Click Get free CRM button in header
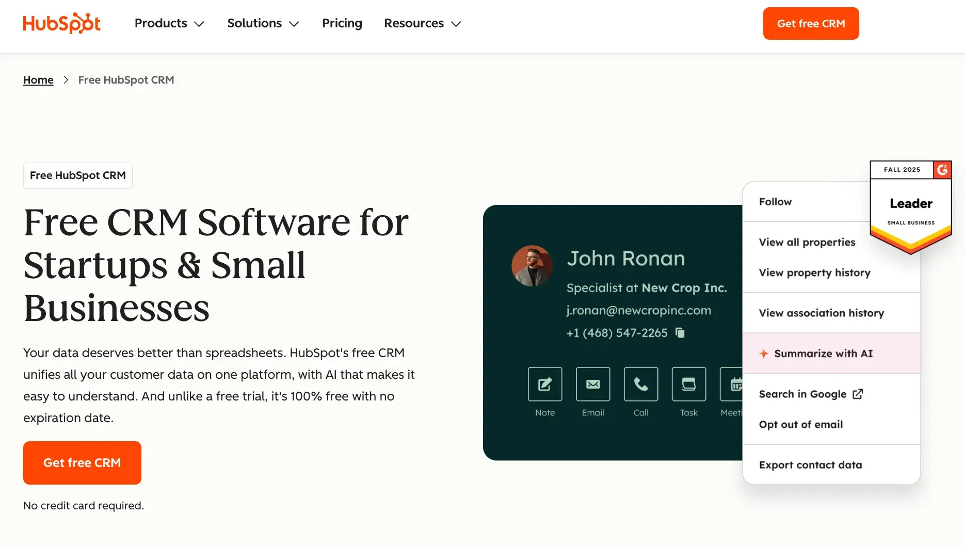This screenshot has height=546, width=965. [811, 24]
